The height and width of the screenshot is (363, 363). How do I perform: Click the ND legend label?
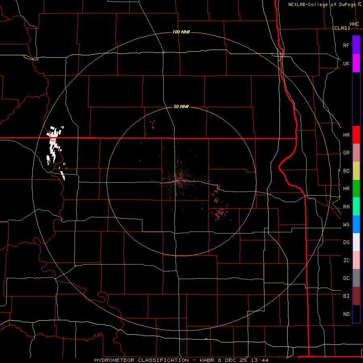click(346, 314)
